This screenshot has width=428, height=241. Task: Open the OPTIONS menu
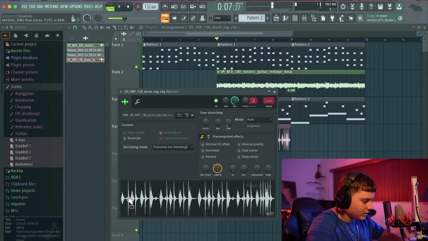[76, 7]
